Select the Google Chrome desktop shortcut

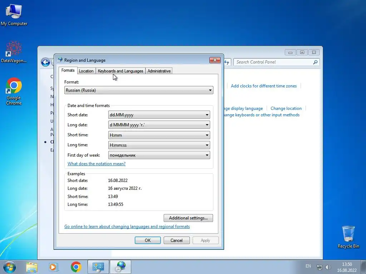(x=14, y=91)
